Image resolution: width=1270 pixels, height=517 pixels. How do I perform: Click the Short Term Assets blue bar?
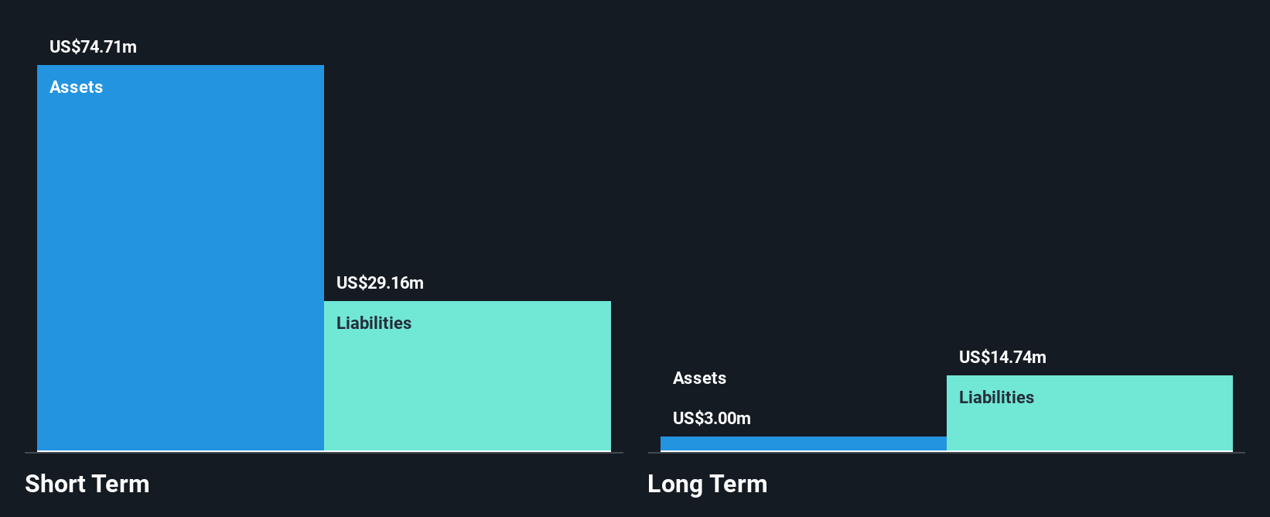tap(180, 258)
